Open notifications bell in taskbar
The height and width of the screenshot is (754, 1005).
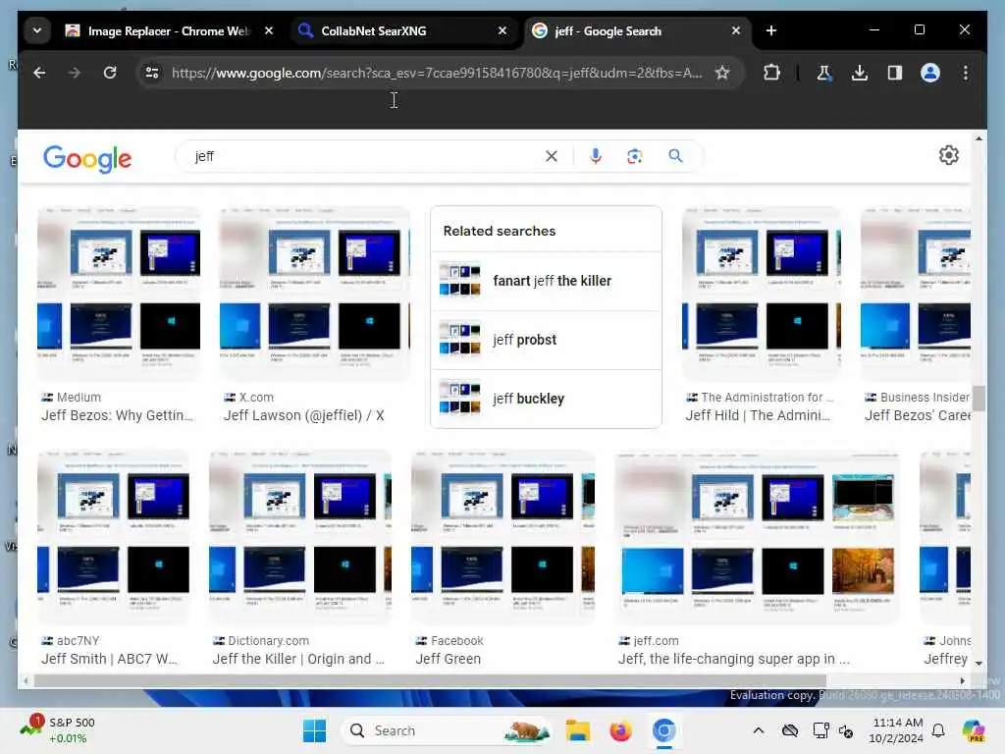(x=938, y=730)
